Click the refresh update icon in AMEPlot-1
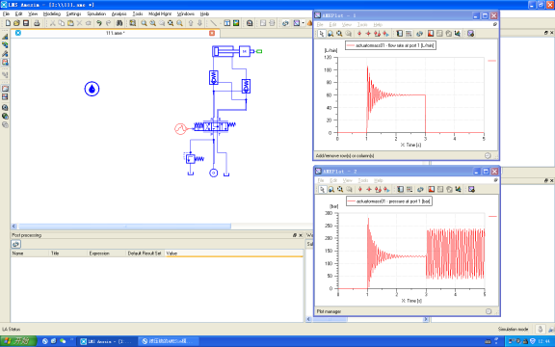 [419, 34]
